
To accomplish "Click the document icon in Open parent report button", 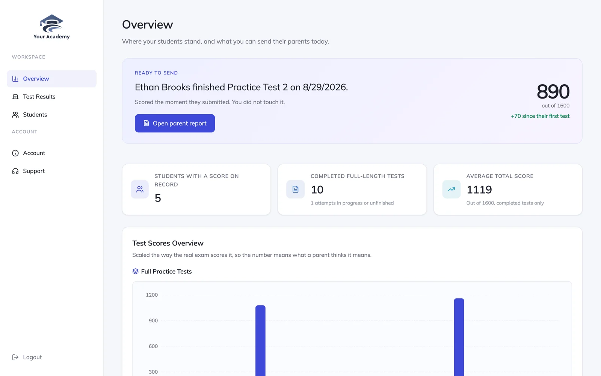I will pos(146,123).
